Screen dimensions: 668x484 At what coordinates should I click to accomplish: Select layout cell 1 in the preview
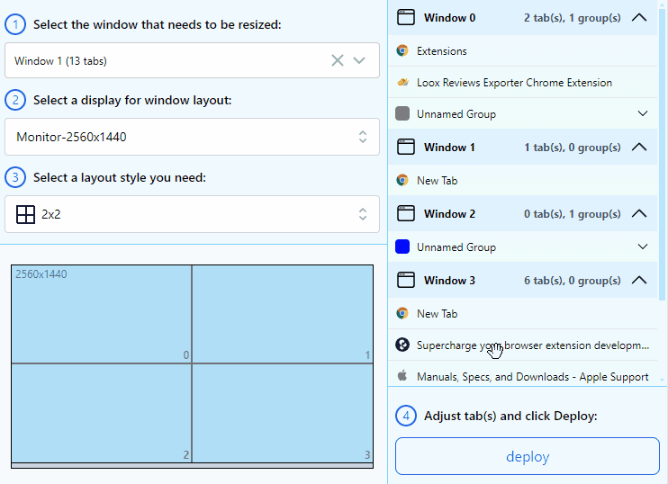click(x=283, y=314)
